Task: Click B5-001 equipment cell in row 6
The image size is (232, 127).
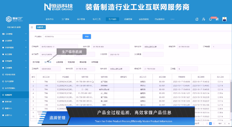Action: tap(162, 101)
